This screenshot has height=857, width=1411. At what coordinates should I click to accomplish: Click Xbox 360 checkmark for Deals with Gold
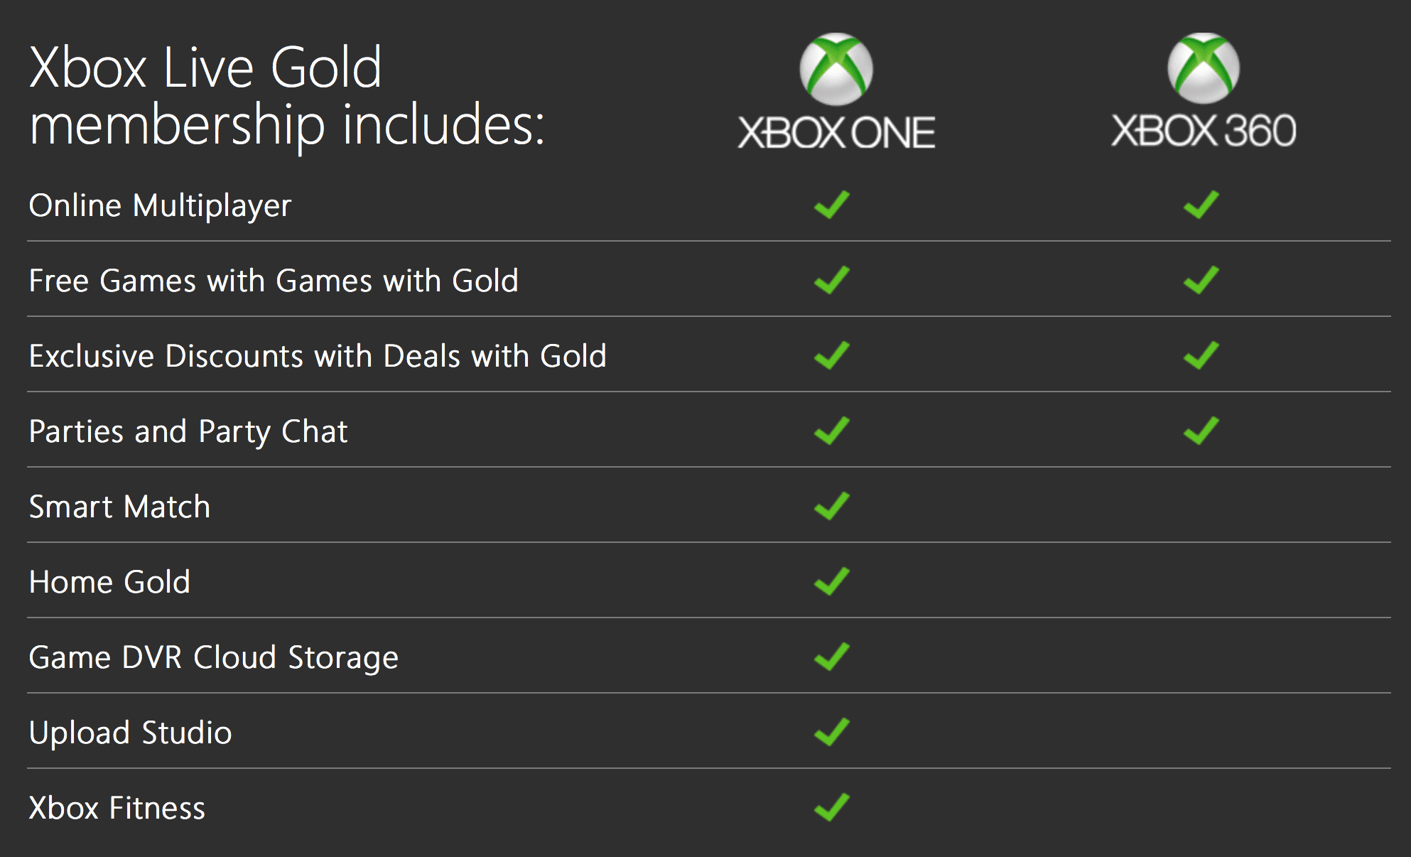(1201, 355)
